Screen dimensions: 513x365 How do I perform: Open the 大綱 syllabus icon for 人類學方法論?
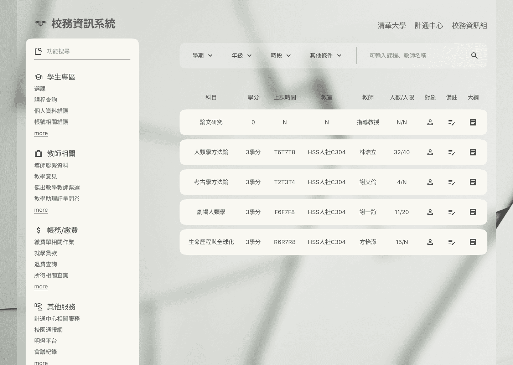tap(473, 152)
